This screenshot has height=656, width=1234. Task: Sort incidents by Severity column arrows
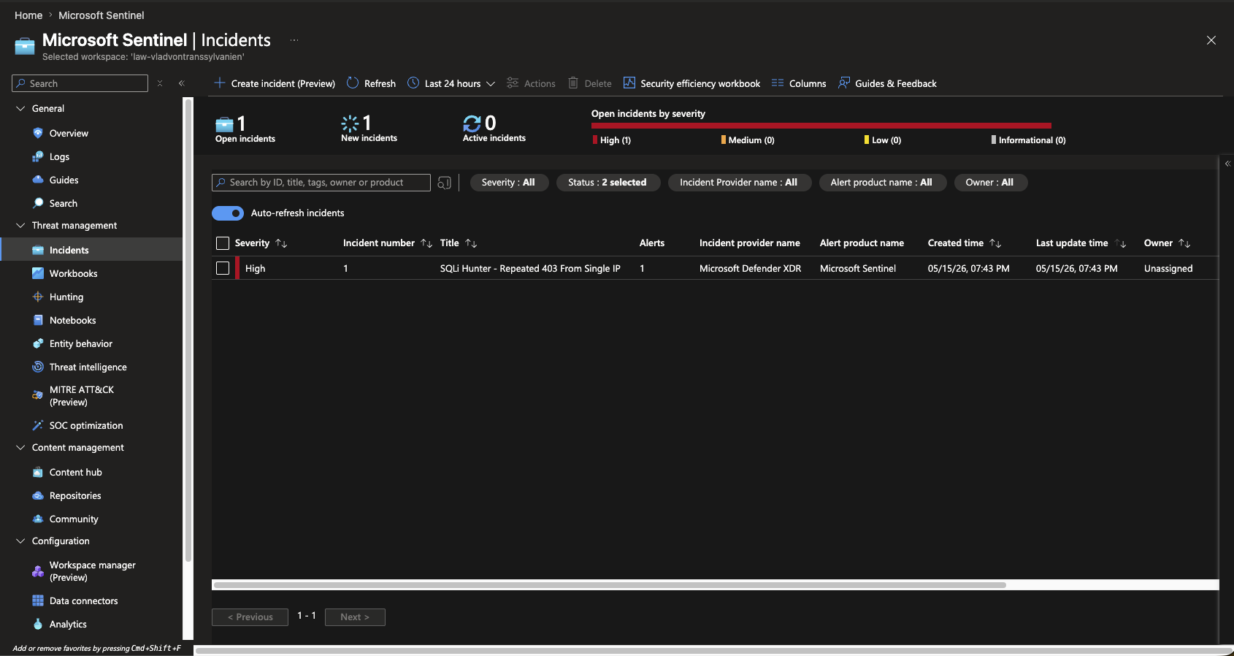281,243
